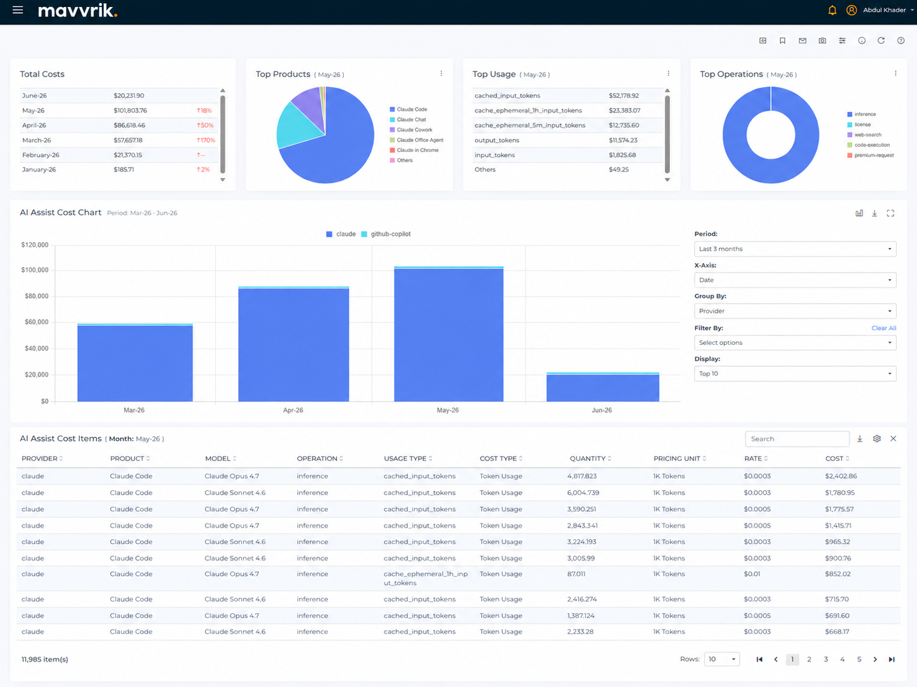Download the AI Assist Cost Items table
This screenshot has width=917, height=687.
[x=859, y=438]
